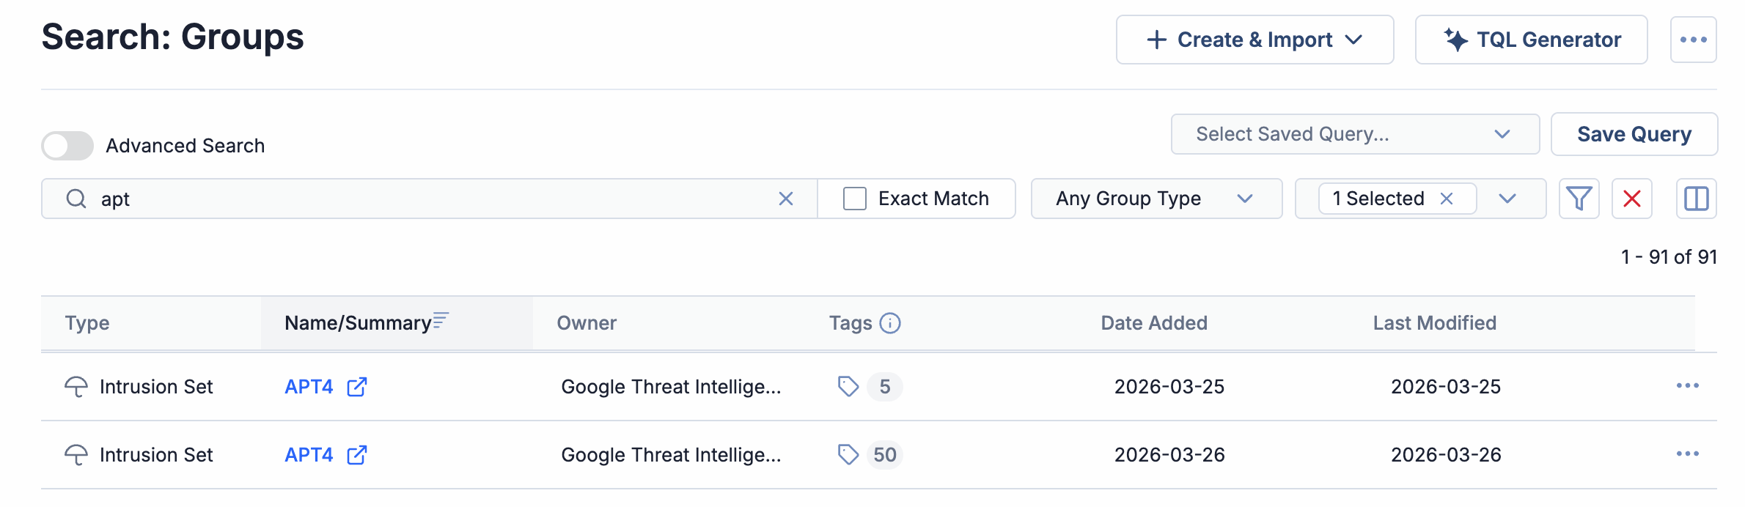The height and width of the screenshot is (507, 1745).
Task: Open APT4 in new tab via external link icon
Action: point(357,387)
